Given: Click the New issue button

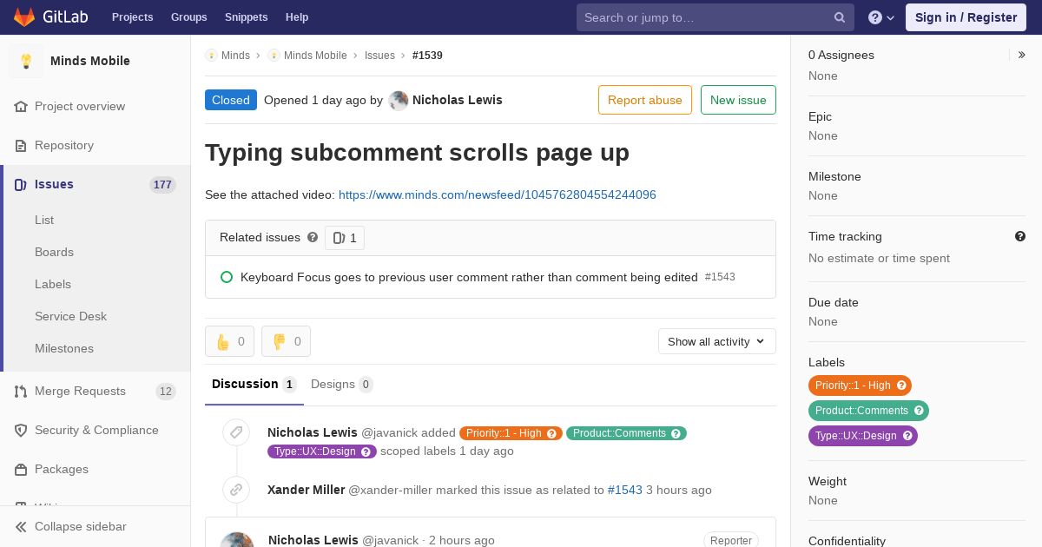Looking at the screenshot, I should (x=738, y=100).
